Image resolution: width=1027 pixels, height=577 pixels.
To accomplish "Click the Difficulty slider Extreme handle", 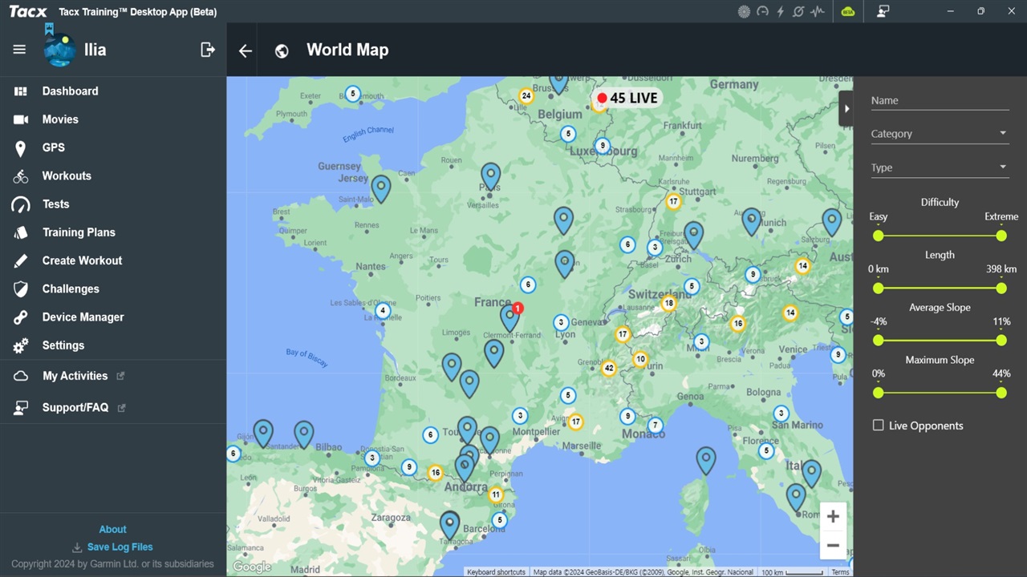I will point(1001,236).
